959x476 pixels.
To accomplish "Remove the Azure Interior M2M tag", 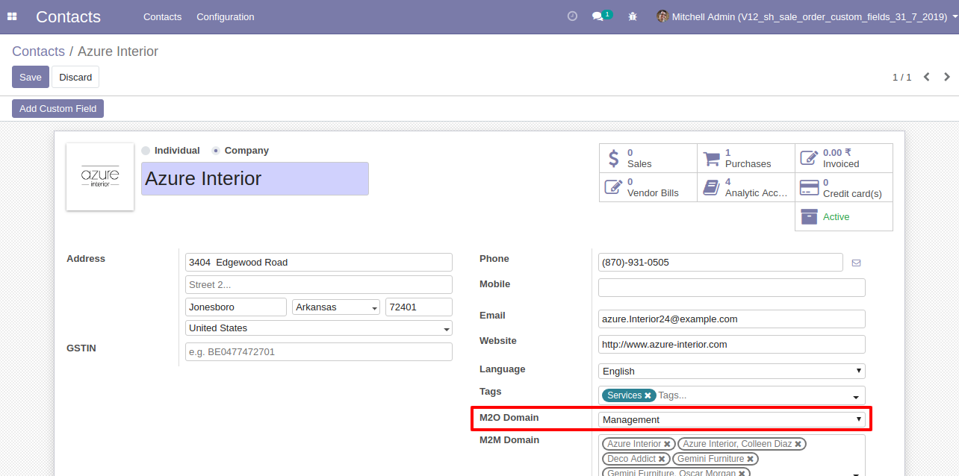I will coord(667,444).
